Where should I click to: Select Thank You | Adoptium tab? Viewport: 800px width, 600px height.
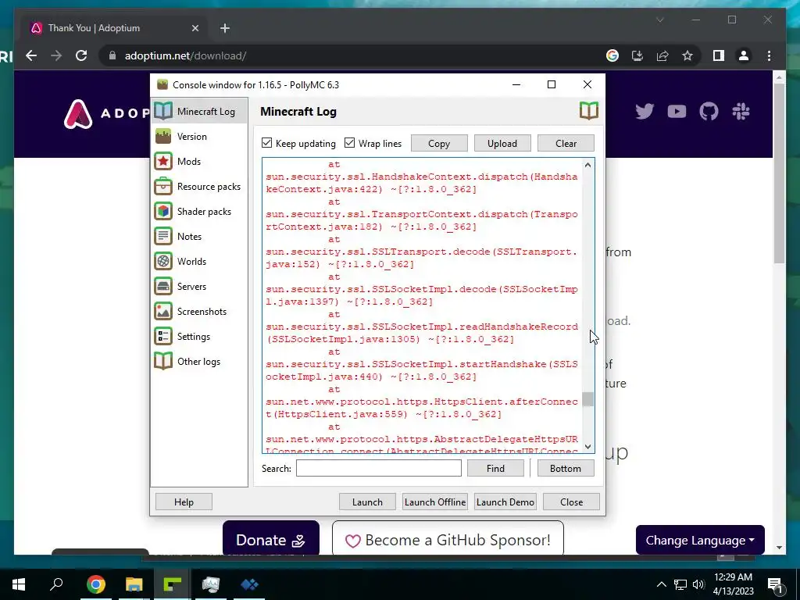114,28
